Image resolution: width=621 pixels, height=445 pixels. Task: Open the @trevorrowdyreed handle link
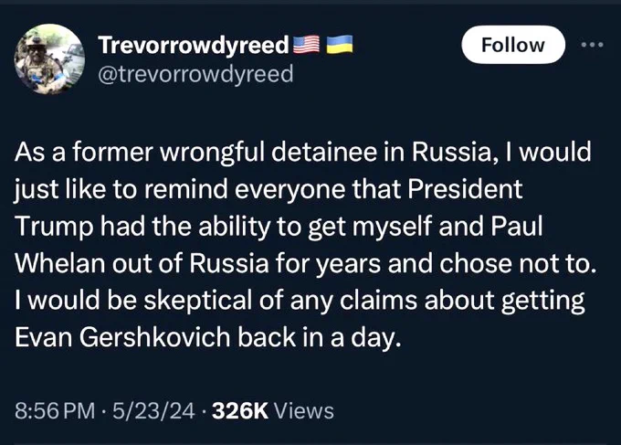click(x=195, y=74)
